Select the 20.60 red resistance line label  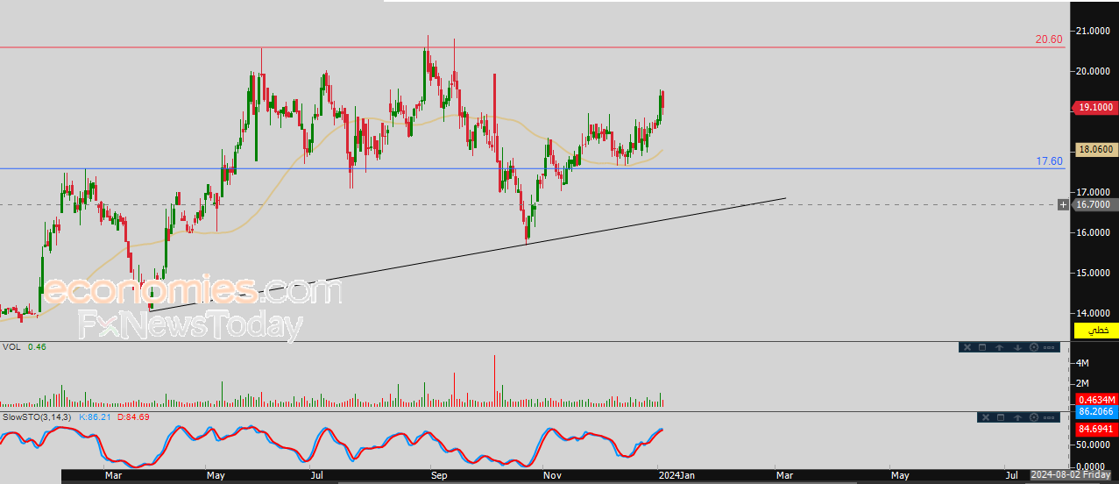pos(1049,39)
